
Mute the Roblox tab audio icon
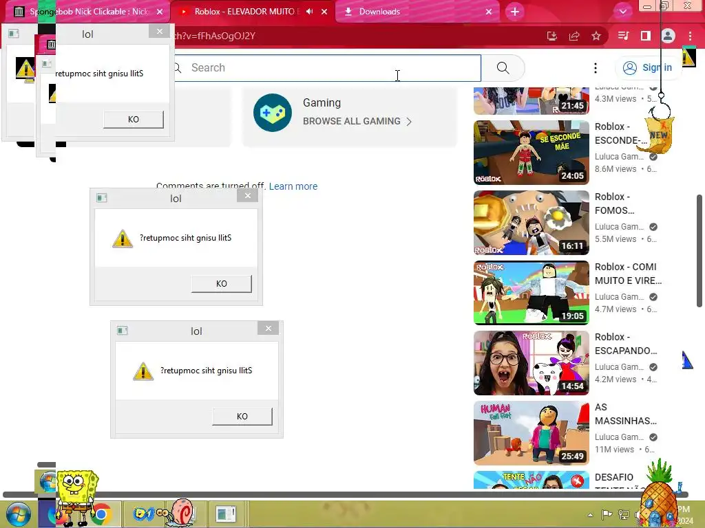(x=309, y=12)
